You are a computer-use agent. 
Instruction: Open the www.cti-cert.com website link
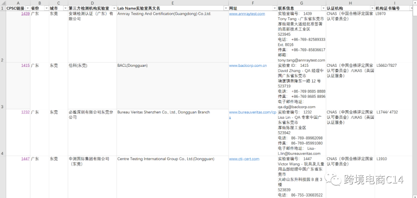point(244,159)
